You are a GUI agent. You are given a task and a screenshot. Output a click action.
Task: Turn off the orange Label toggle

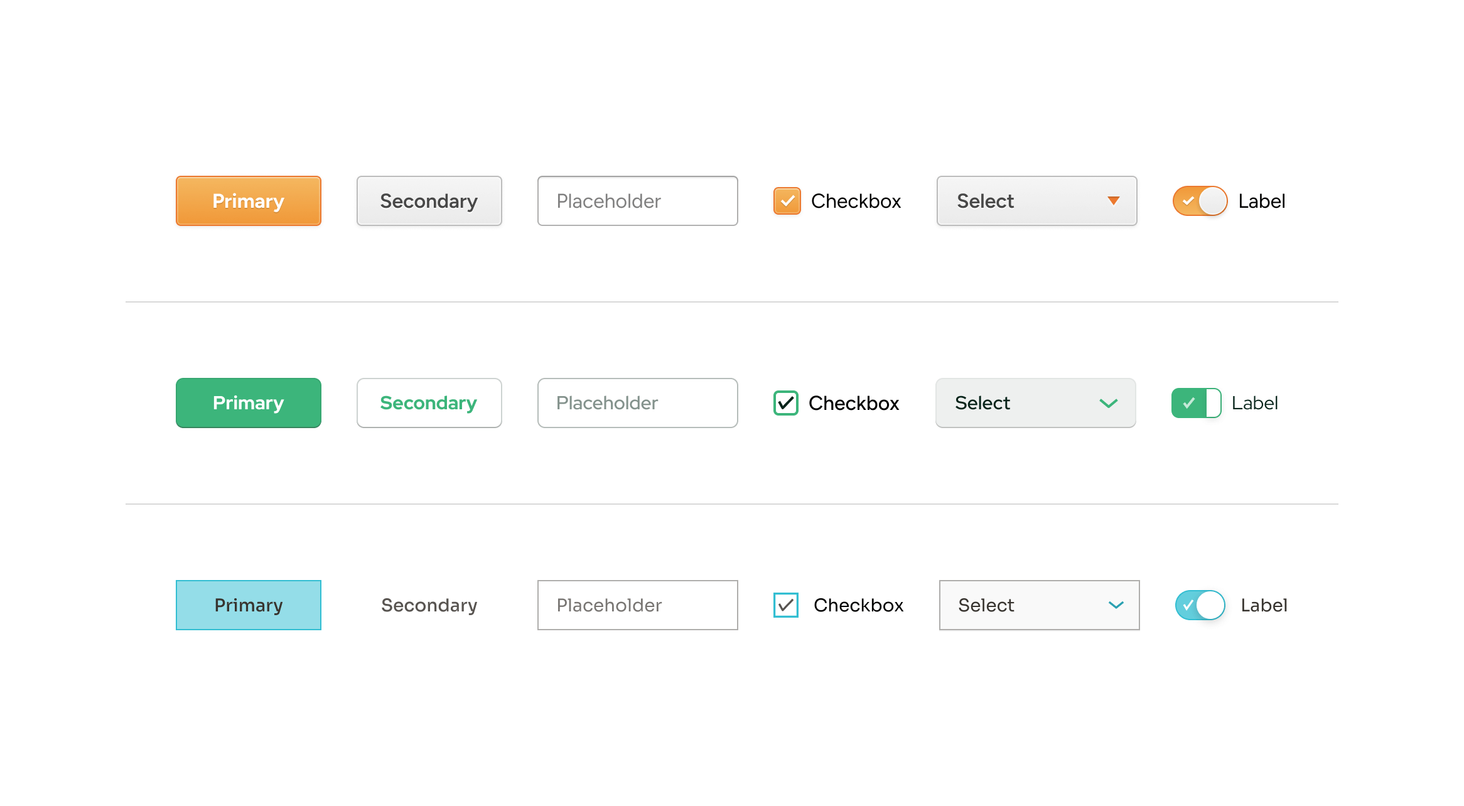1200,201
